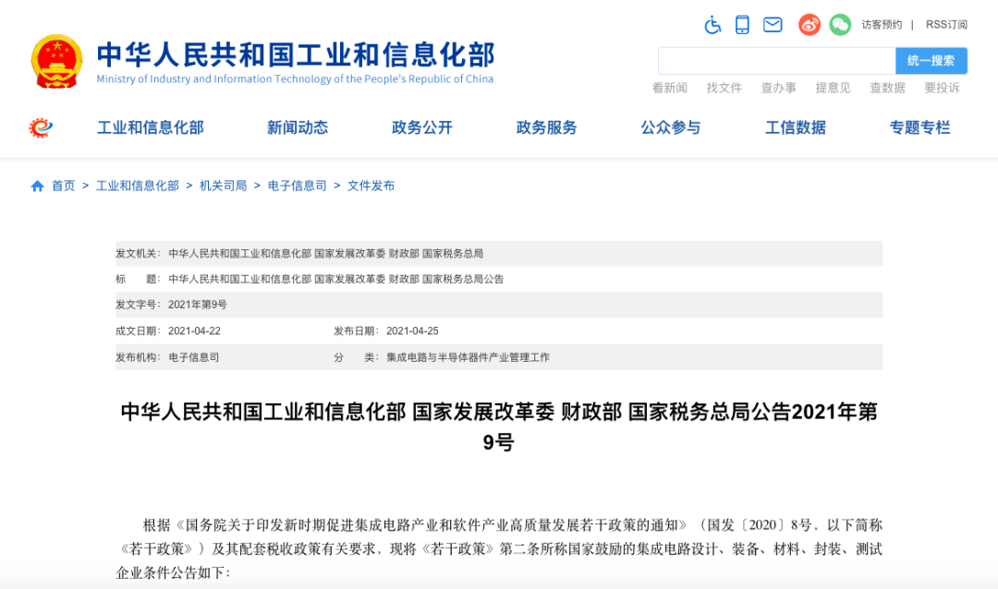Click the email envelope icon
Viewport: 998px width, 589px height.
click(773, 25)
